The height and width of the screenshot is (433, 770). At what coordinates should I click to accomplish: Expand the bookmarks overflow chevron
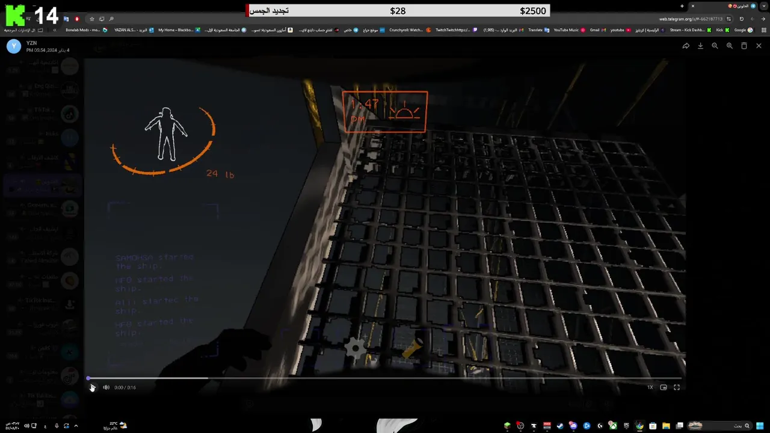(x=55, y=29)
